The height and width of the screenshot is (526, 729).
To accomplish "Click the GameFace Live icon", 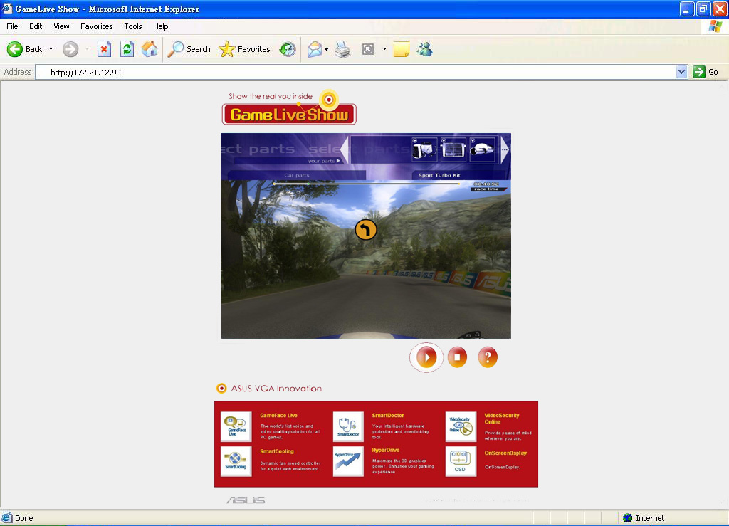I will (236, 426).
